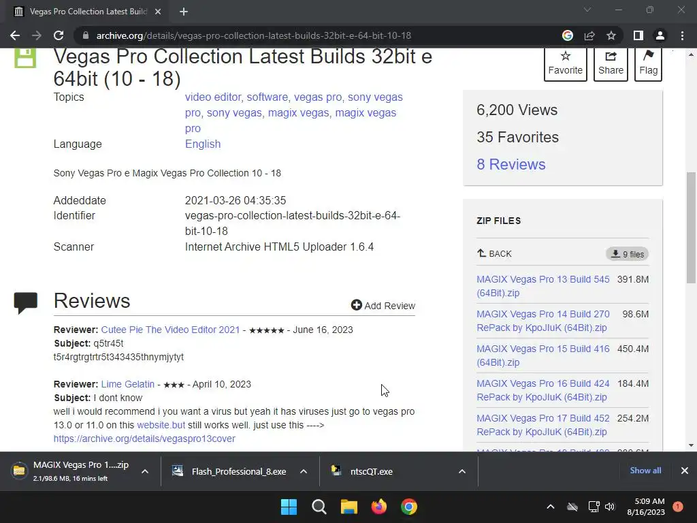The width and height of the screenshot is (697, 523).
Task: Download MAGIX Vegas Pro 13 Build 545 zip
Action: 542,286
